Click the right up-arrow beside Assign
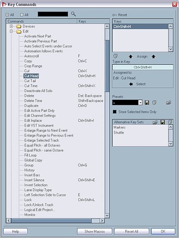The width and height of the screenshot is (179, 238). tap(153, 57)
